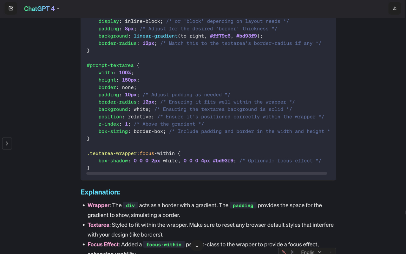
Task: Click the new chat pencil icon
Action: point(11,8)
